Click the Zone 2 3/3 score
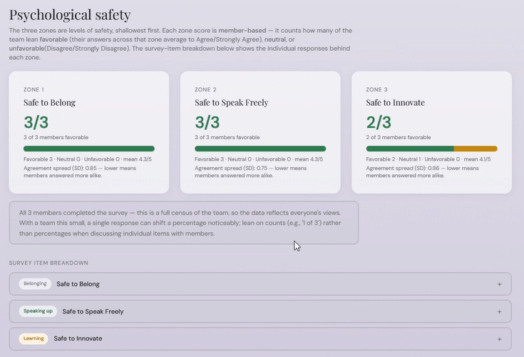 [x=207, y=122]
